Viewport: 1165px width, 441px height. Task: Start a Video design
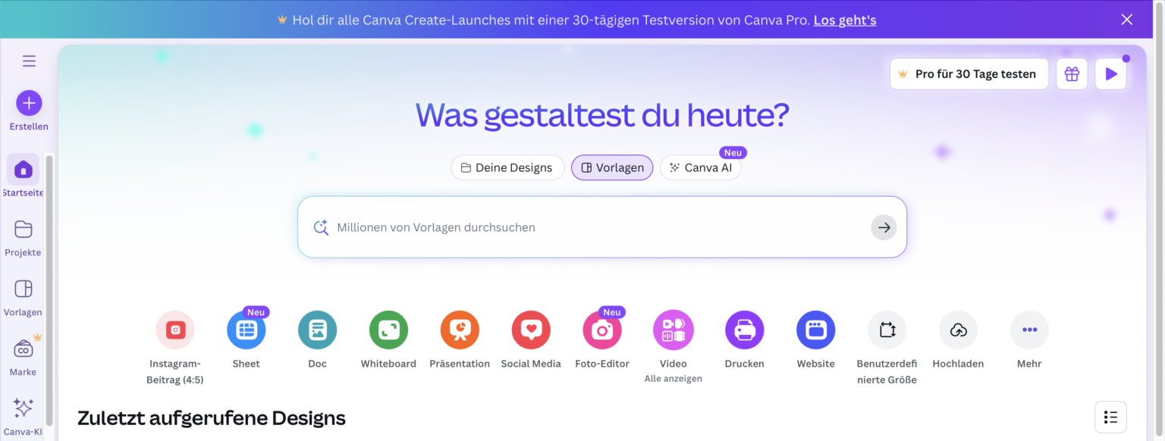(673, 330)
